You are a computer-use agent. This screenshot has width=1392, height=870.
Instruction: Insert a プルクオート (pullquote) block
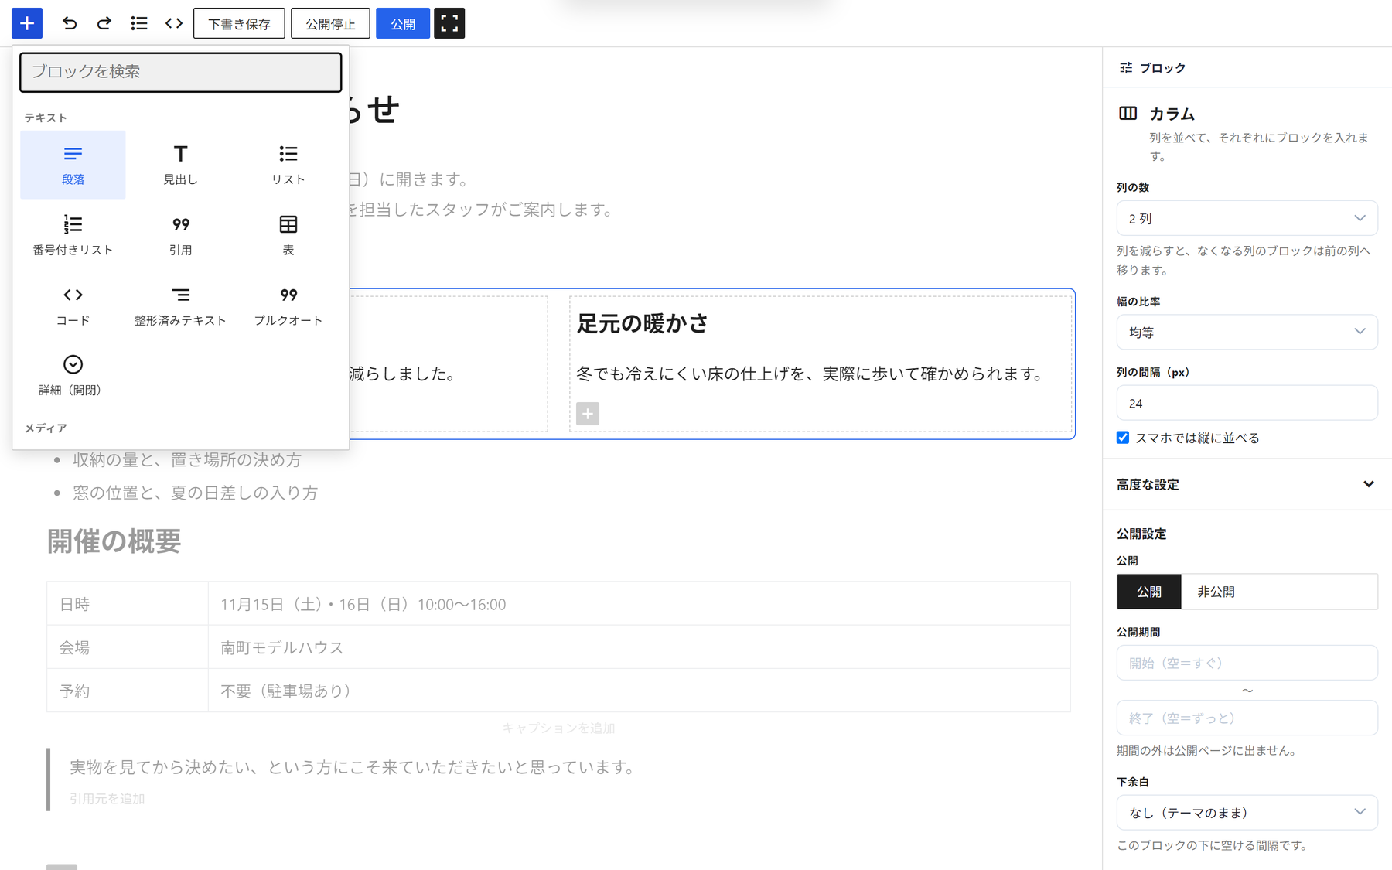pos(288,305)
